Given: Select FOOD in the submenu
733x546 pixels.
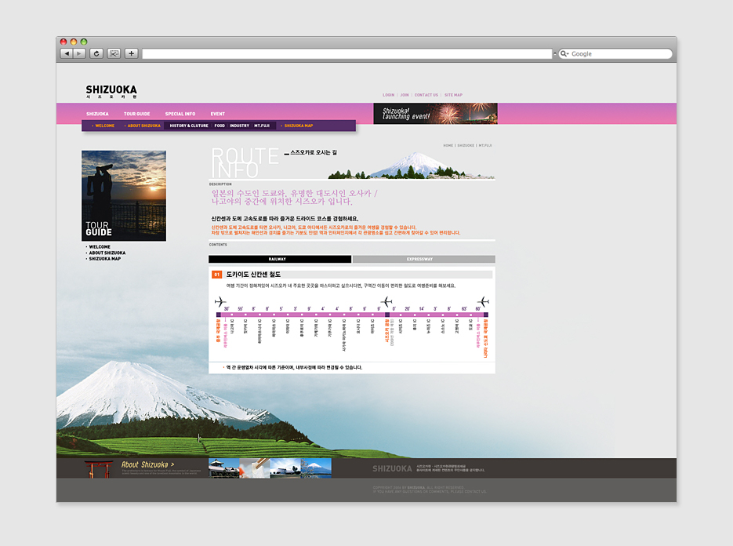Looking at the screenshot, I should [220, 126].
